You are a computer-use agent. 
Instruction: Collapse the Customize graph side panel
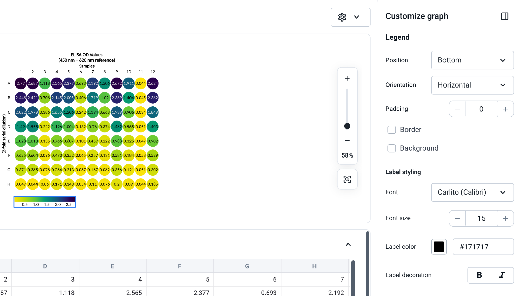tap(504, 16)
